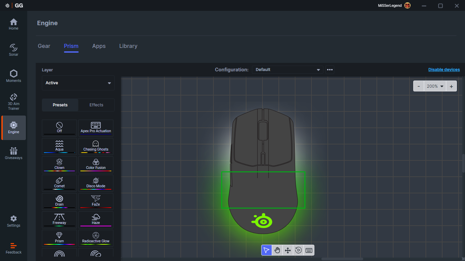
Task: Switch to the Gear tab
Action: (44, 46)
